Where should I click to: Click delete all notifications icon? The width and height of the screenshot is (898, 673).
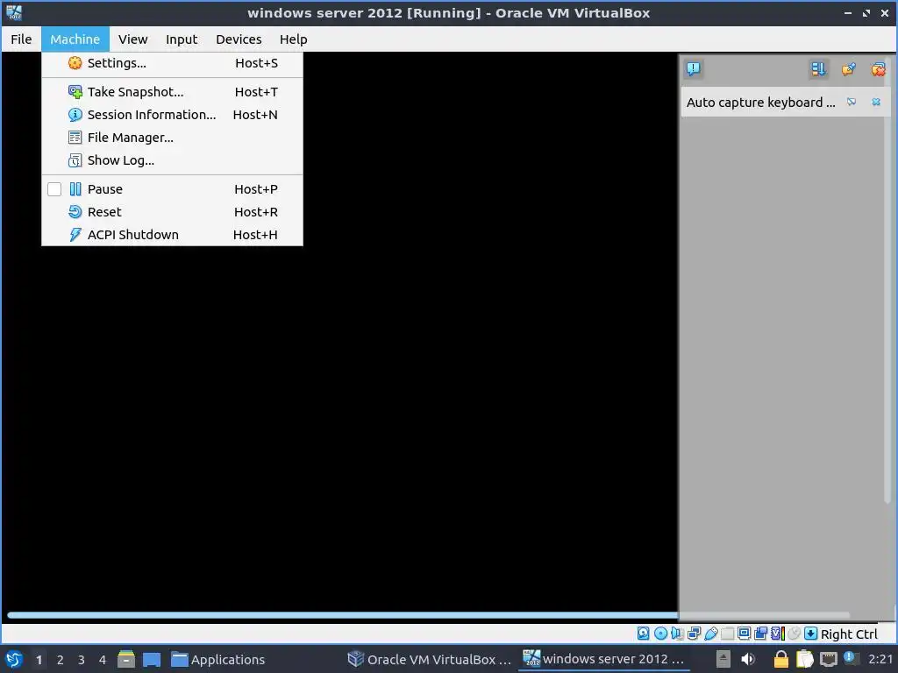click(878, 69)
